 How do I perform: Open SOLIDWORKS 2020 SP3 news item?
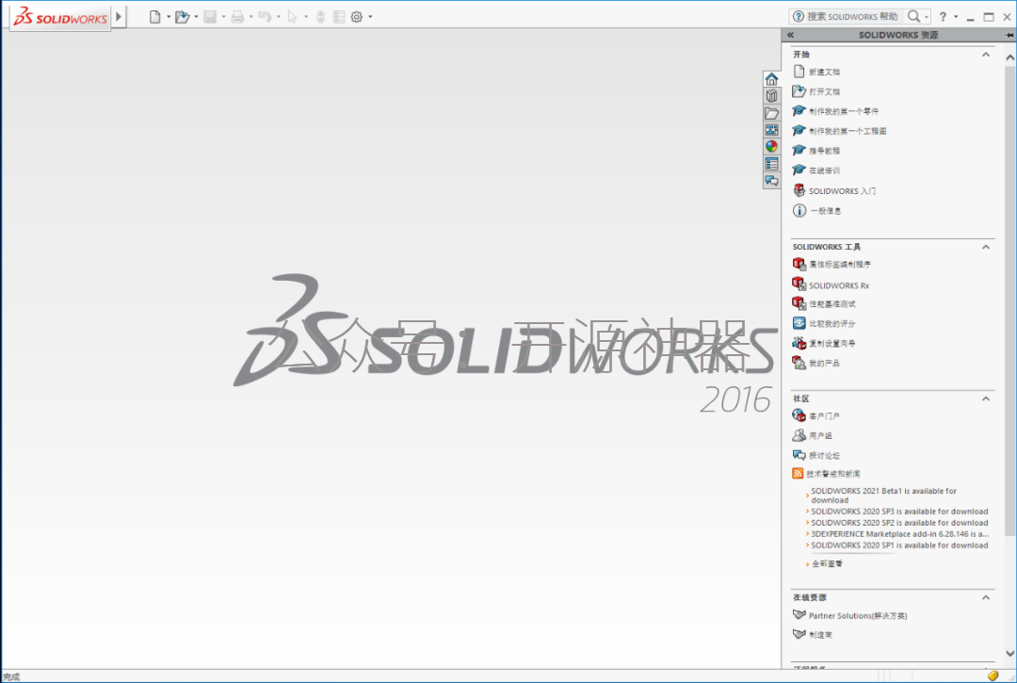coord(899,512)
